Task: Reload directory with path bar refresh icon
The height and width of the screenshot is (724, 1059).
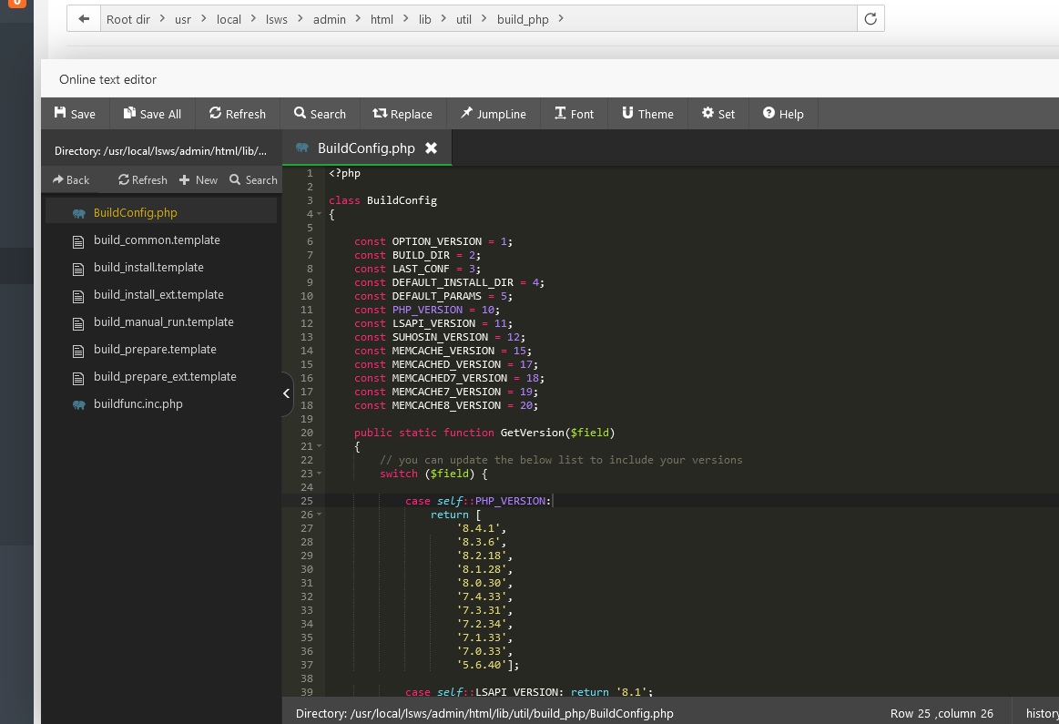Action: coord(871,19)
